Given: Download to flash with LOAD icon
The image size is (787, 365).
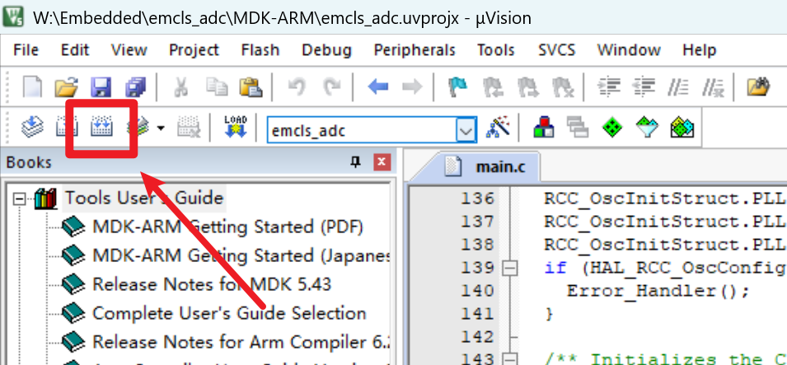Looking at the screenshot, I should (x=236, y=126).
